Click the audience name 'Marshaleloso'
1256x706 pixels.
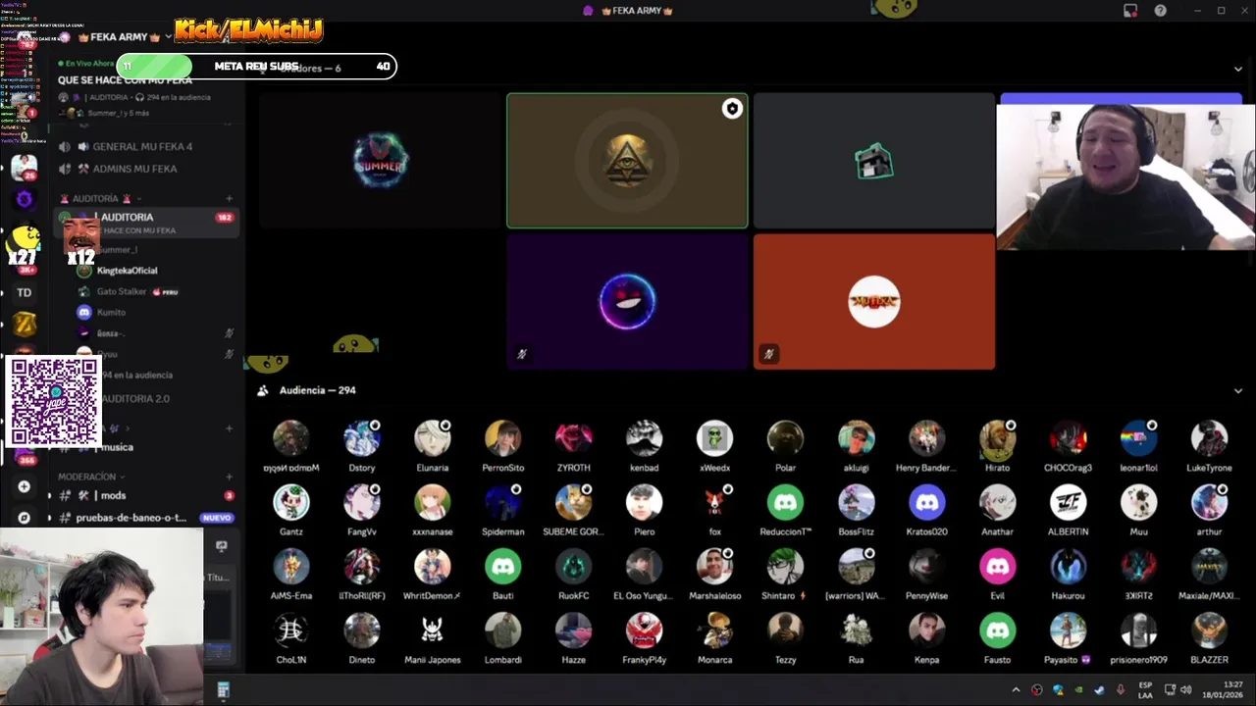(x=715, y=596)
